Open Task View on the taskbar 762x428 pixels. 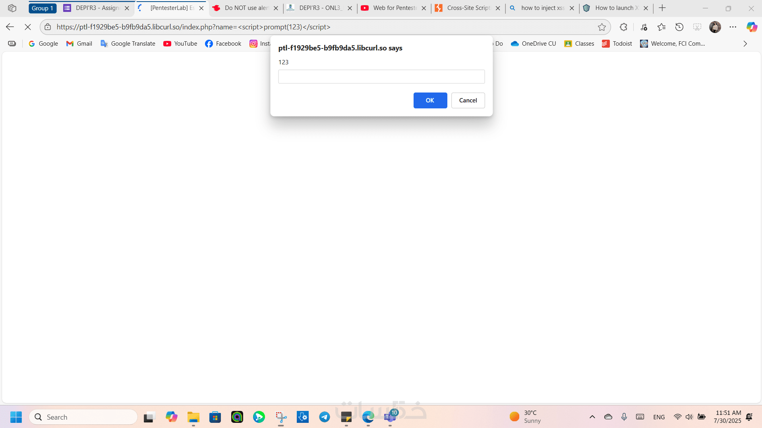(149, 417)
